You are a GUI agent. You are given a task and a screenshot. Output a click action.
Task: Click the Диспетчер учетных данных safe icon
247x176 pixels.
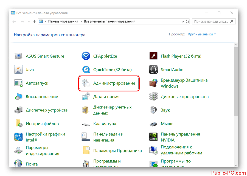pyautogui.click(x=86, y=110)
